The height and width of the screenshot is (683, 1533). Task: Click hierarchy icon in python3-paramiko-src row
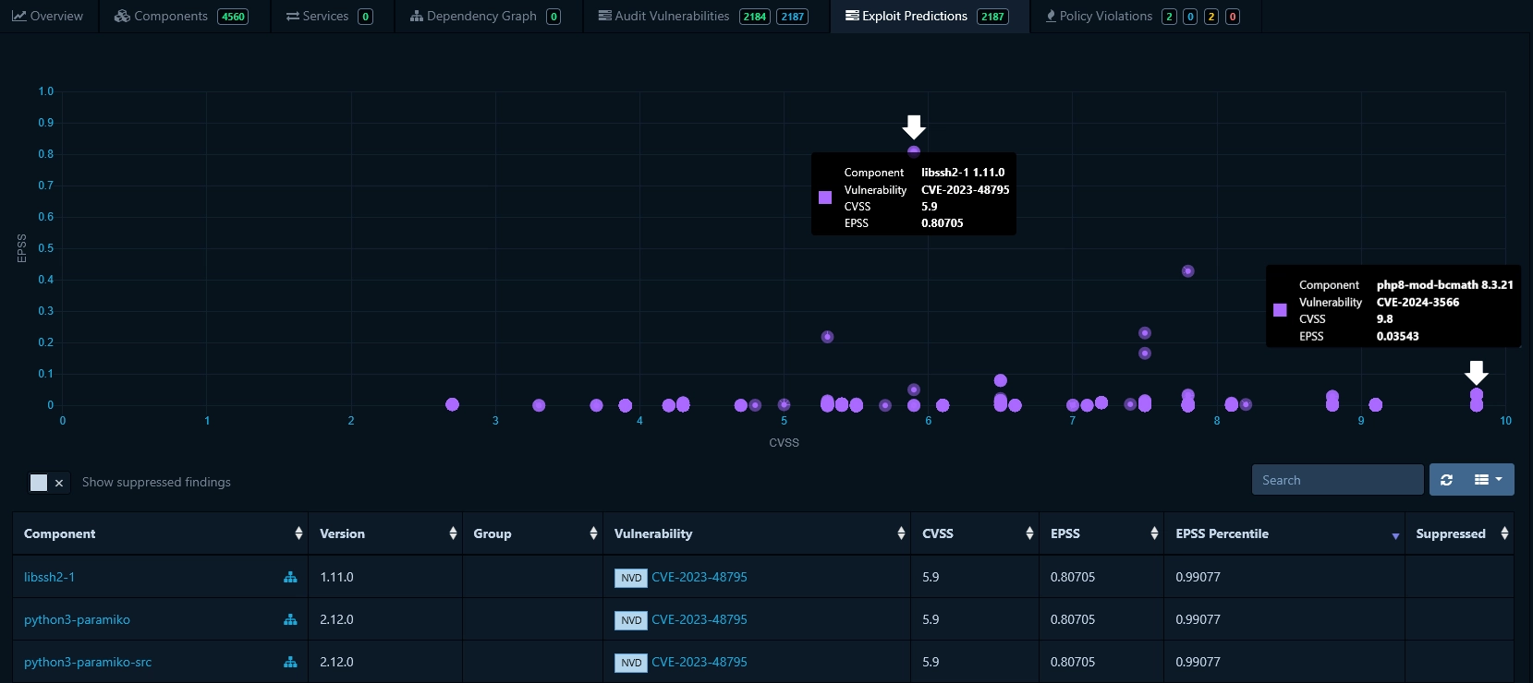[x=290, y=662]
